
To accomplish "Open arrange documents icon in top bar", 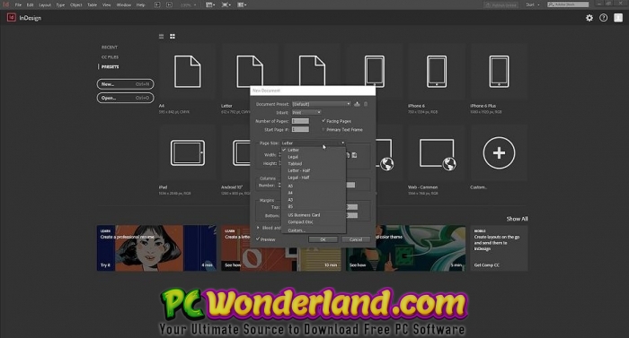I will [x=242, y=4].
